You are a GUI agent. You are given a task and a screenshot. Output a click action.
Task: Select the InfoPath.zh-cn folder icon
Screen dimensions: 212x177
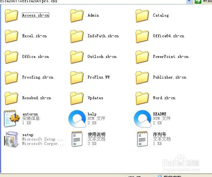(x=77, y=37)
